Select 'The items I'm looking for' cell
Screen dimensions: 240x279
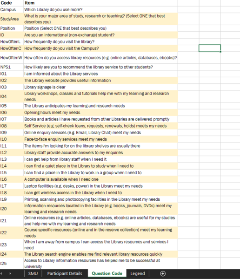[100, 146]
